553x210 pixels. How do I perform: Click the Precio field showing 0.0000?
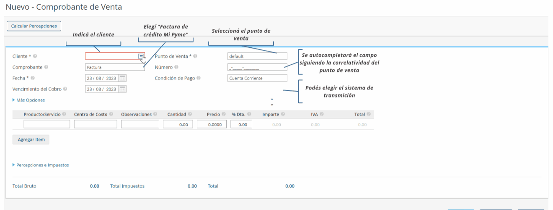(212, 124)
